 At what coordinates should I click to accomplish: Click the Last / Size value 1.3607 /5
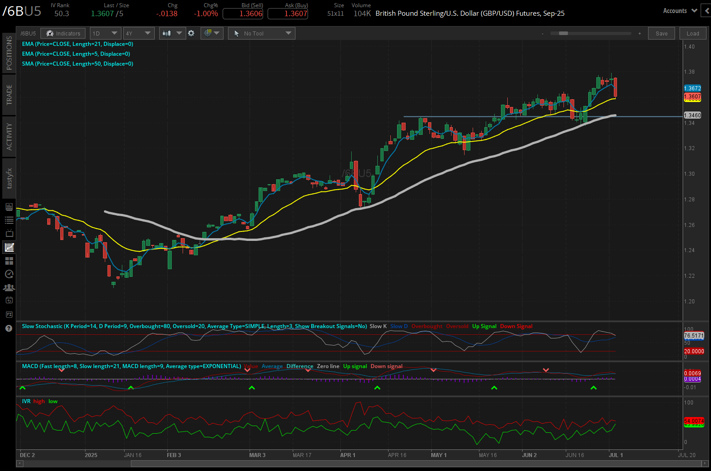107,13
